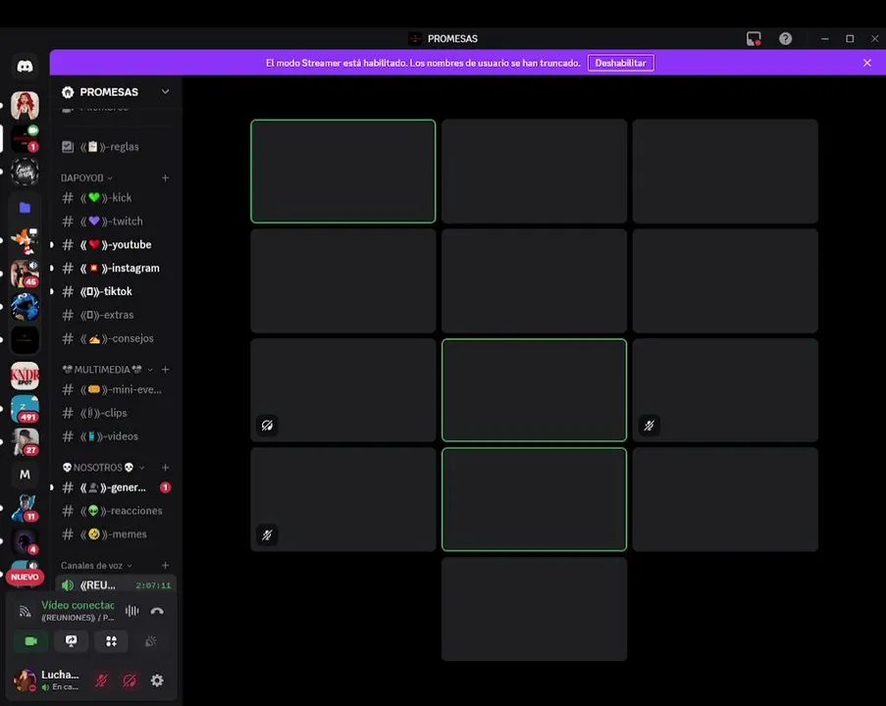Disconnect from the voice call
The image size is (886, 706).
point(157,611)
